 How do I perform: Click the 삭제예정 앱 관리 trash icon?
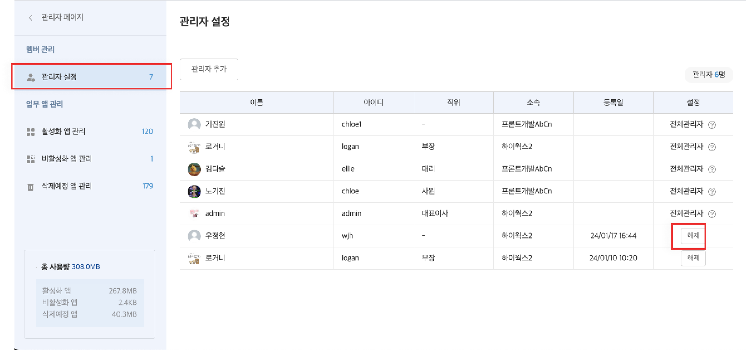pos(30,186)
